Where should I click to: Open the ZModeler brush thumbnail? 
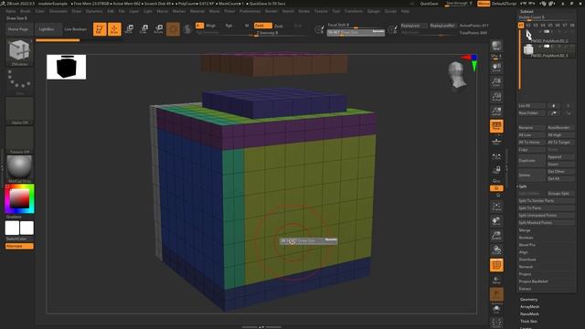(x=19, y=52)
